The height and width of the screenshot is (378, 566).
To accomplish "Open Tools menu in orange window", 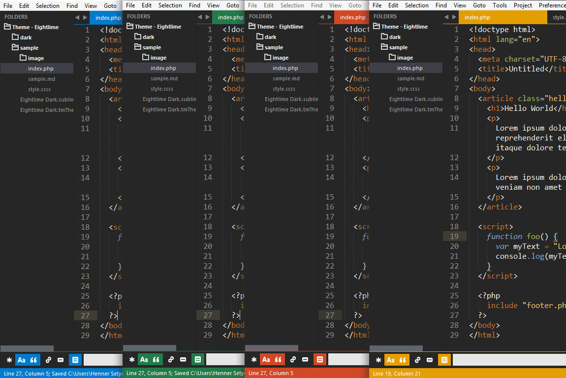I will [x=500, y=5].
